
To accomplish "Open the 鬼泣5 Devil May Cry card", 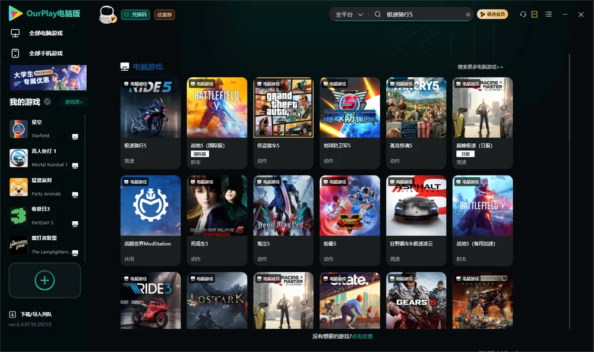I will click(x=283, y=221).
